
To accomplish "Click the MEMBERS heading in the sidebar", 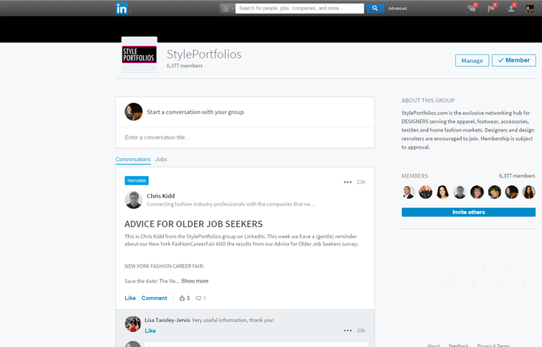I will (415, 176).
